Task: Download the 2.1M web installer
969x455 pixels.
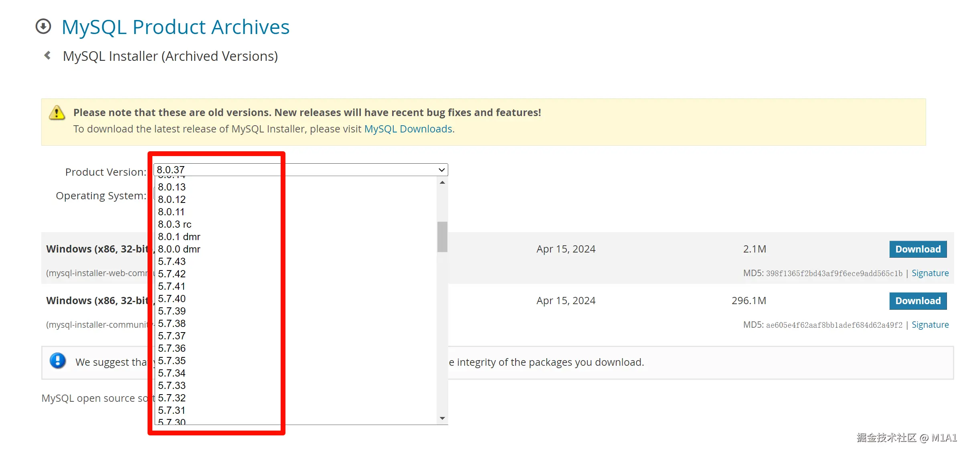Action: (918, 249)
